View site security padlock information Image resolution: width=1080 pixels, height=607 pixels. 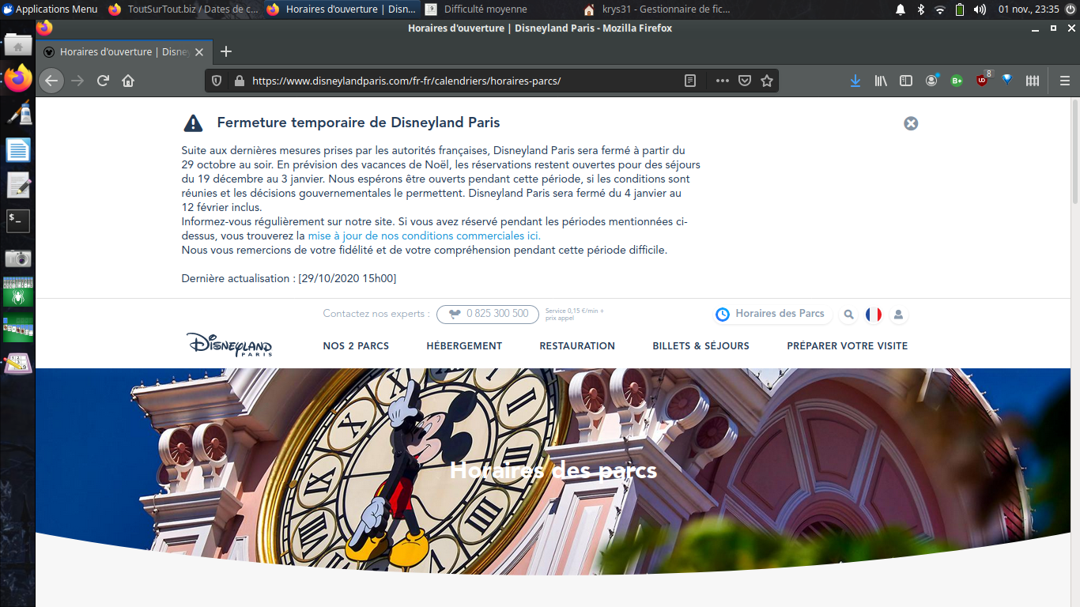239,81
